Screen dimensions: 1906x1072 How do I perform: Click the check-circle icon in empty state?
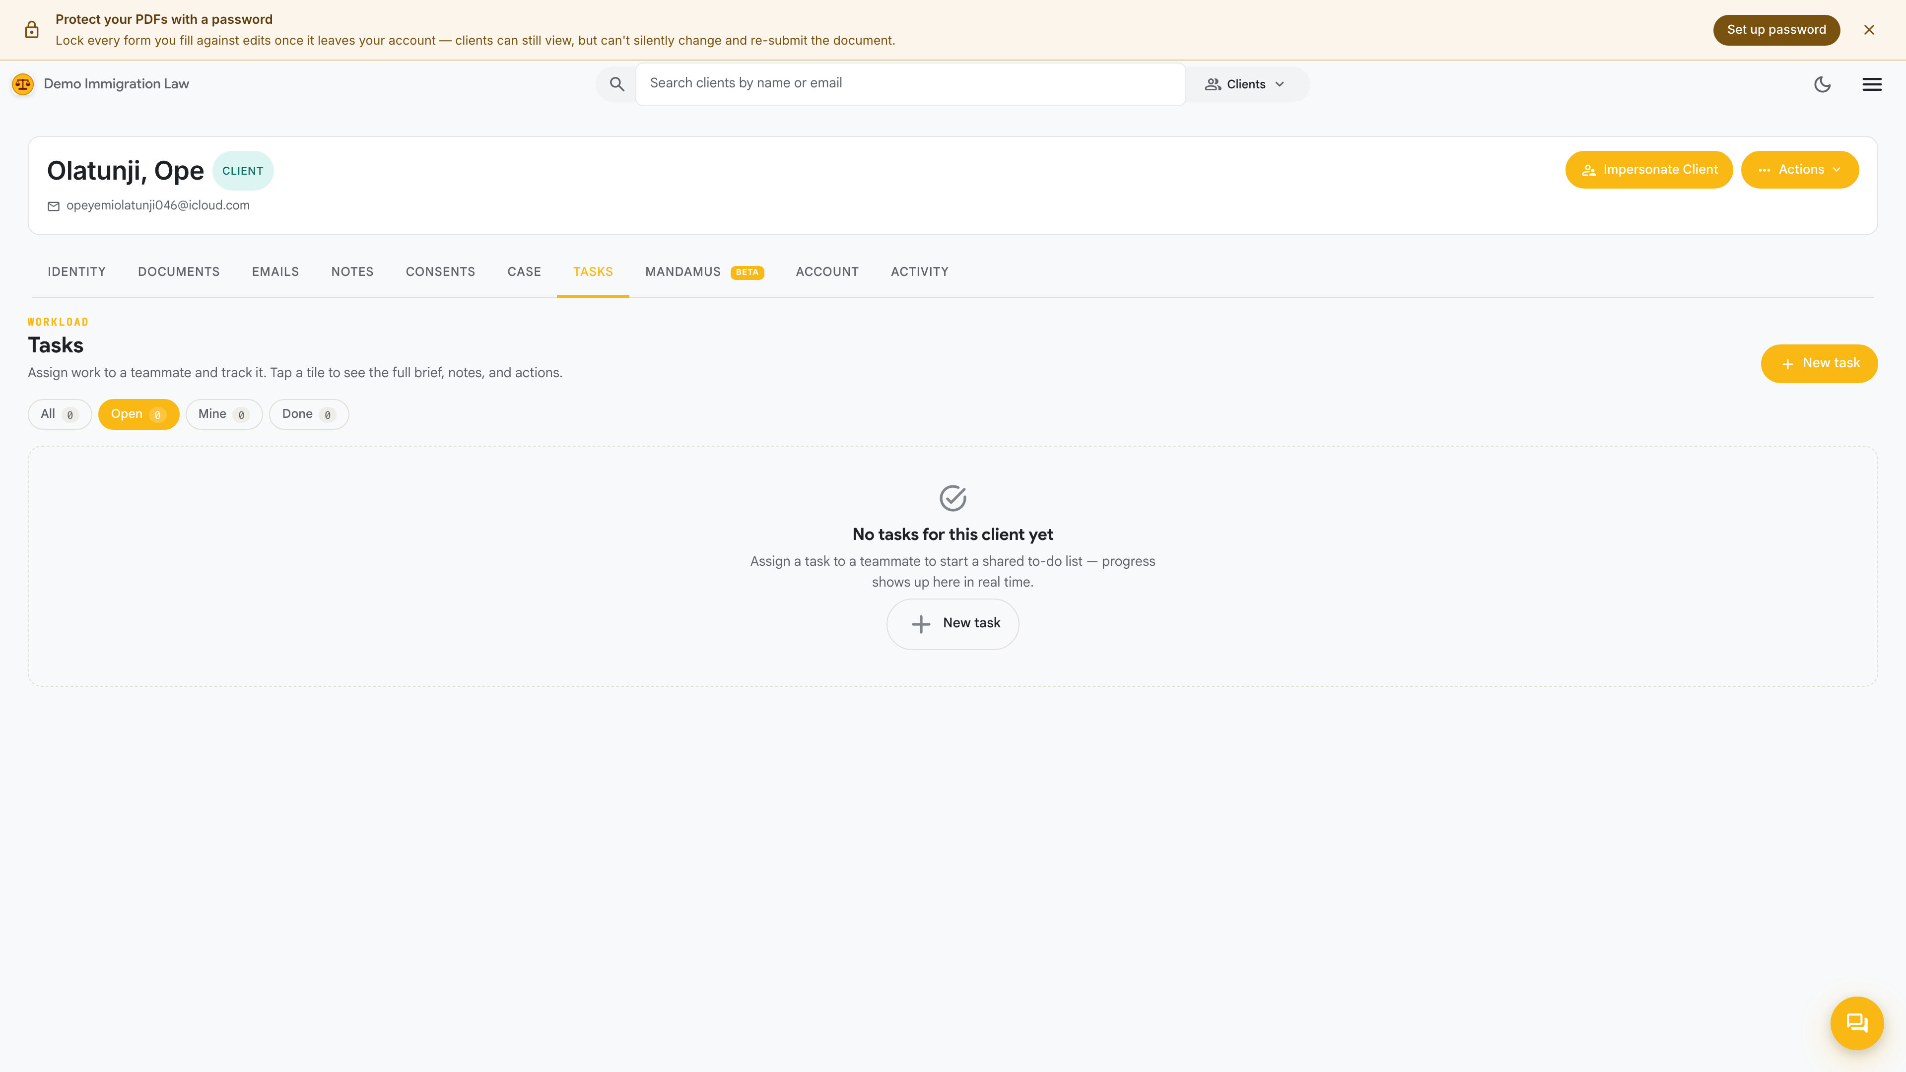click(953, 498)
